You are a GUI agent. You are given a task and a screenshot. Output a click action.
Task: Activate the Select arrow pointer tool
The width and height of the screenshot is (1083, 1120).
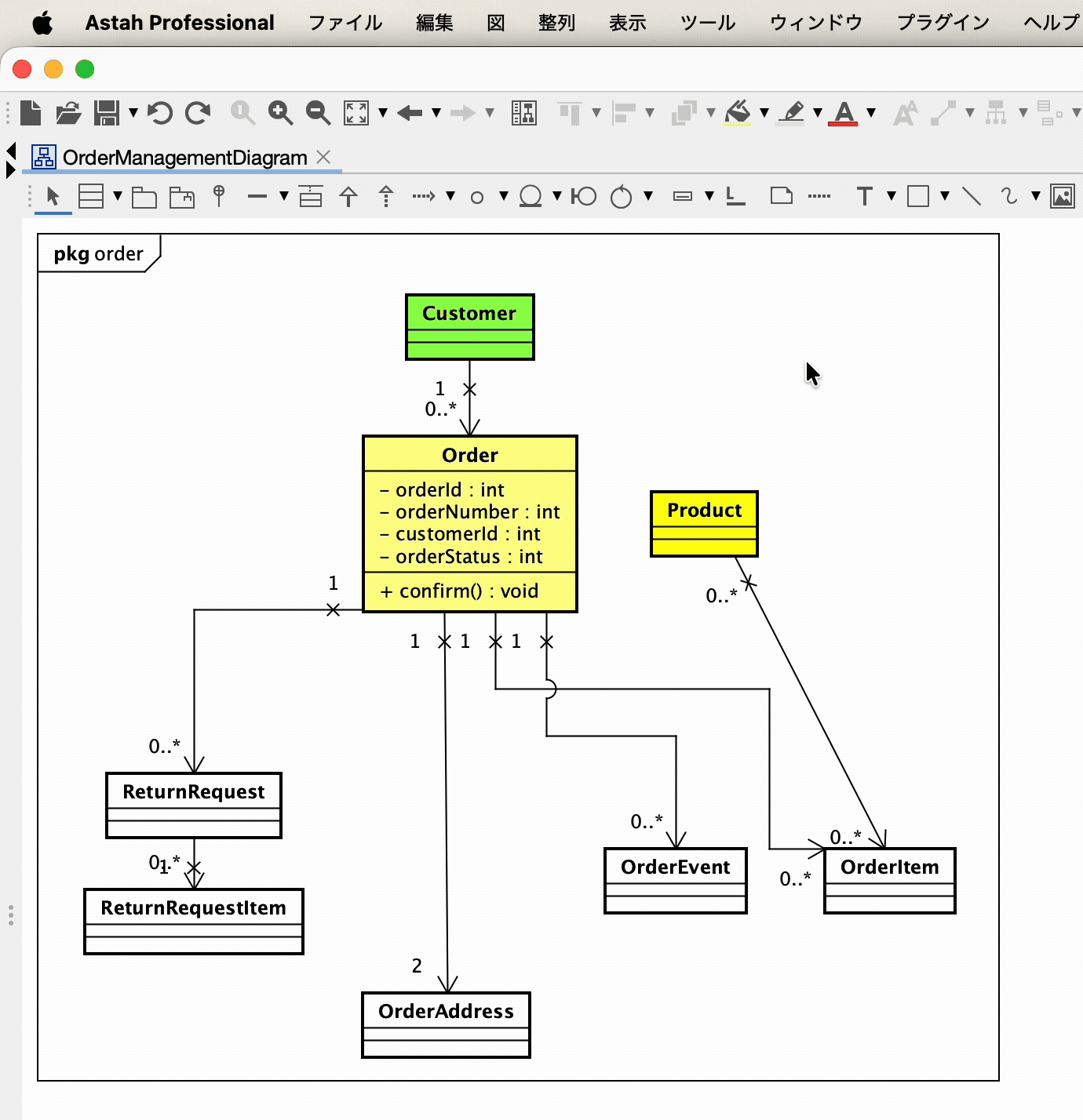[x=53, y=196]
